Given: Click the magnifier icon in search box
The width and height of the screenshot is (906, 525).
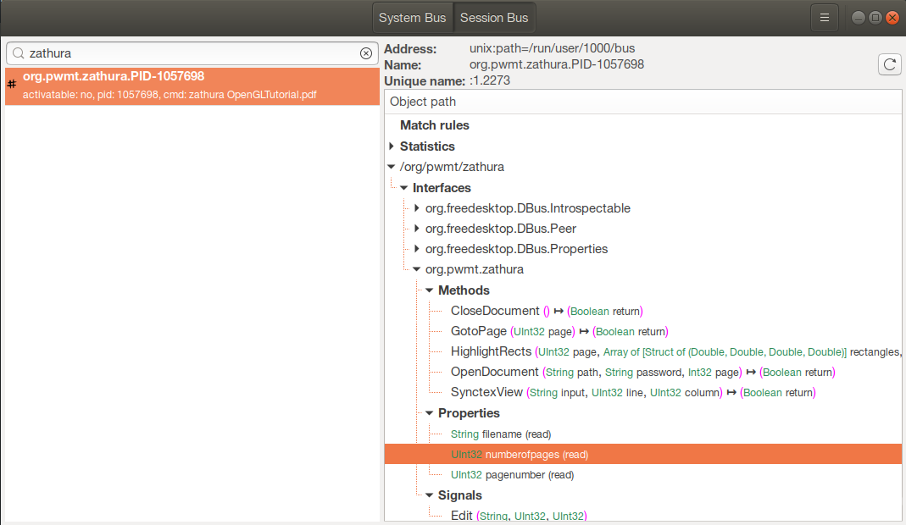Looking at the screenshot, I should (19, 53).
